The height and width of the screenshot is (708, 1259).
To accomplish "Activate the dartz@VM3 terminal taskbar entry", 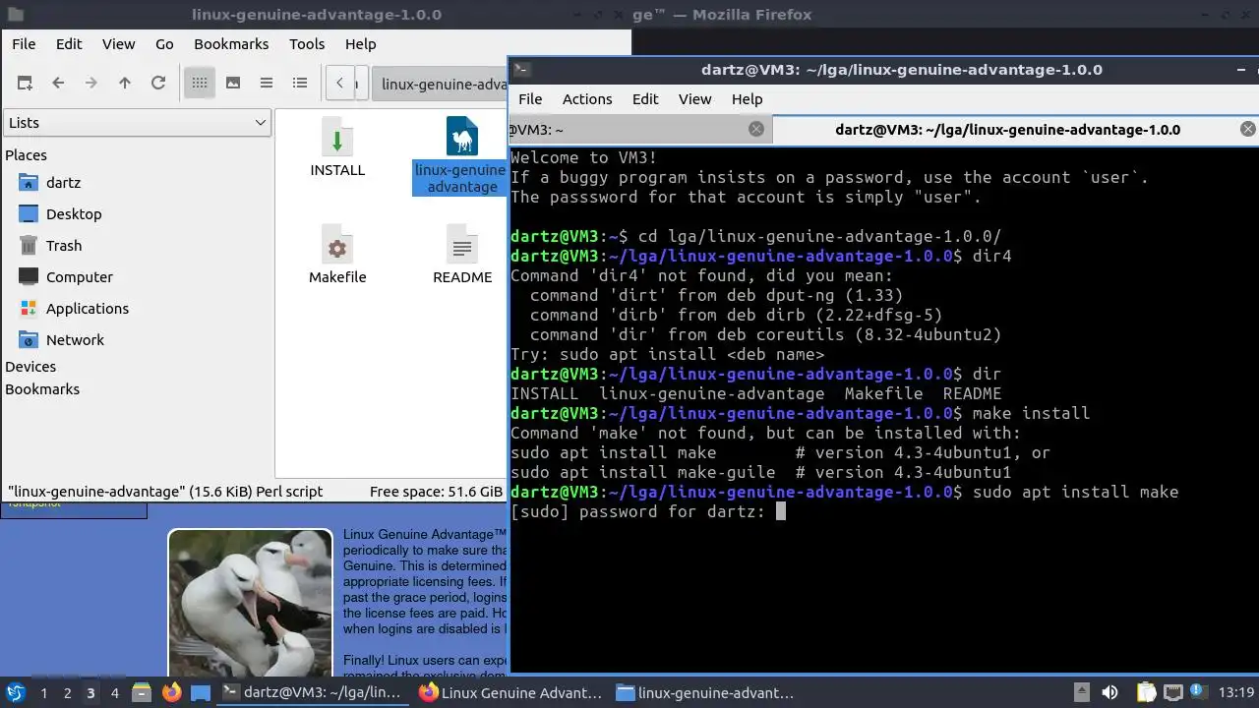I will point(313,693).
